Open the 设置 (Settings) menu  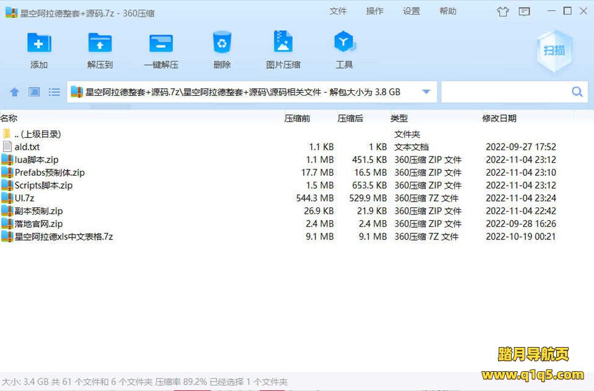pyautogui.click(x=411, y=11)
